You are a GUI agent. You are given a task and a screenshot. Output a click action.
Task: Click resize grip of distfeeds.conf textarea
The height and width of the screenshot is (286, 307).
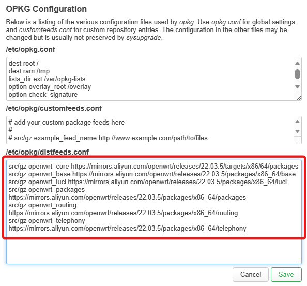tap(299, 261)
